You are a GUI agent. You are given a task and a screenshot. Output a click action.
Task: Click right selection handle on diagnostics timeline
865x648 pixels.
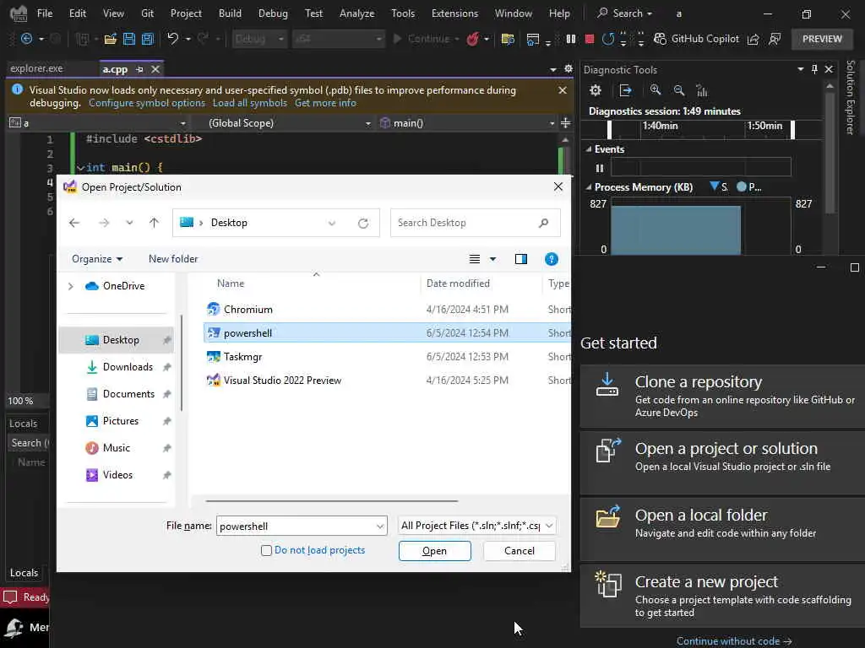792,129
